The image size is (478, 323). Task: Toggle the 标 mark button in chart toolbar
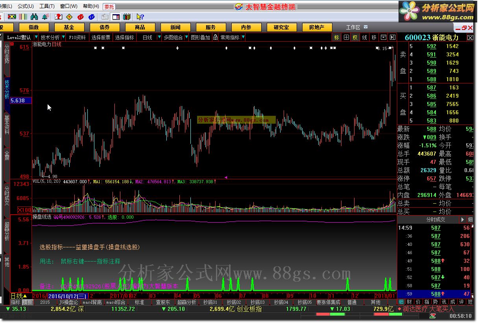pyautogui.click(x=337, y=37)
